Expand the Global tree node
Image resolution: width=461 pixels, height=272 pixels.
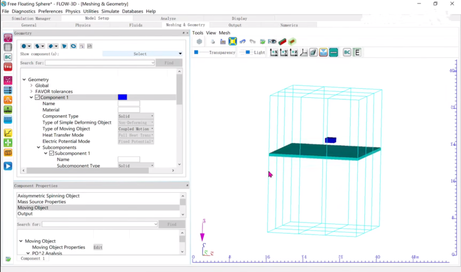point(31,85)
